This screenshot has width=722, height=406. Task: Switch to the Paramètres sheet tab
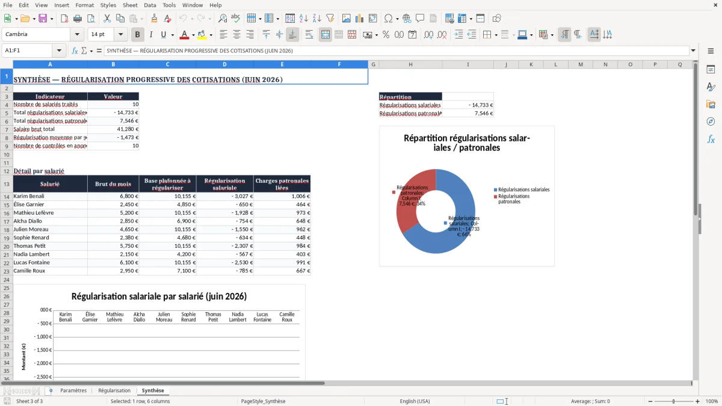73,391
